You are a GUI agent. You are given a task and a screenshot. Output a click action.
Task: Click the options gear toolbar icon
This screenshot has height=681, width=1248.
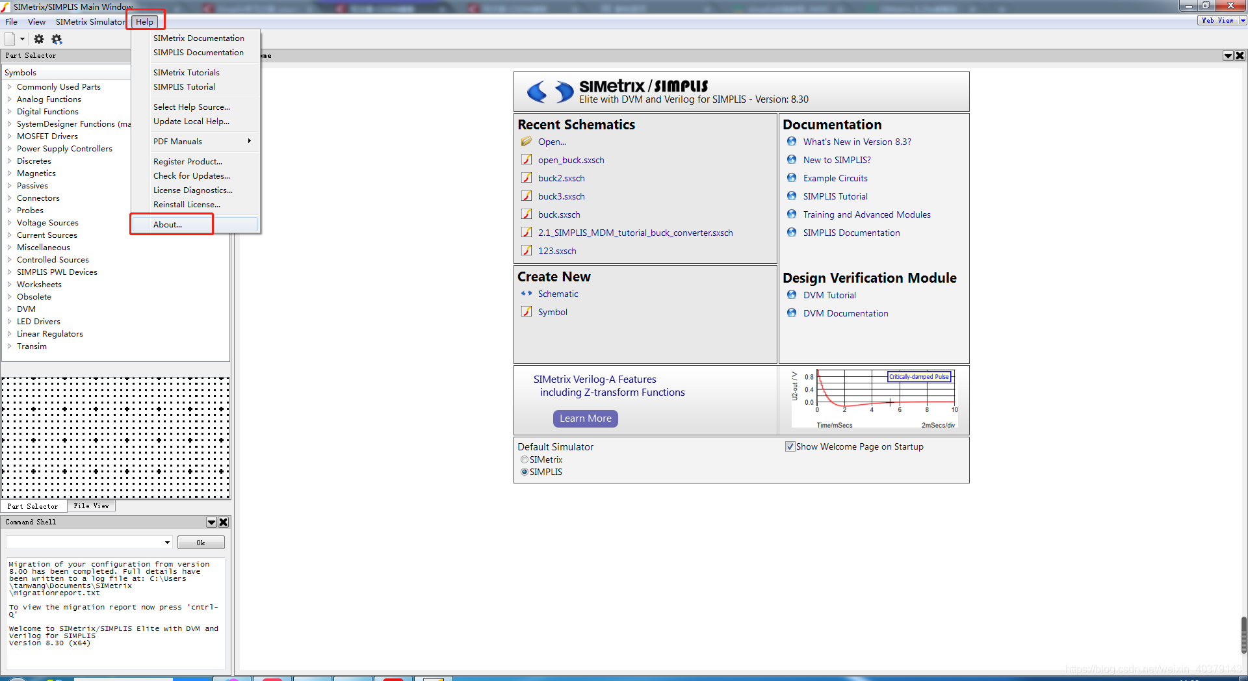[x=39, y=39]
